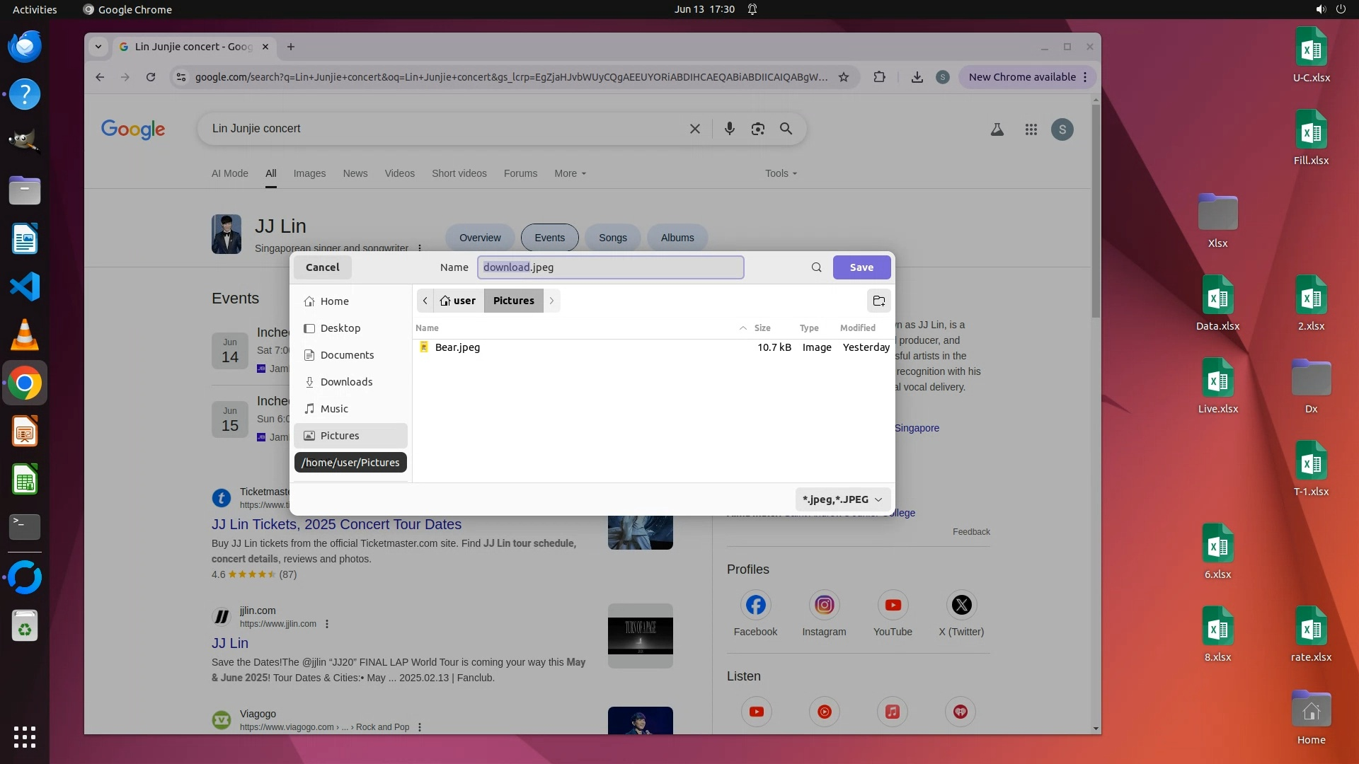1359x764 pixels.
Task: Select the Bear.jpeg file in list
Action: pyautogui.click(x=457, y=347)
